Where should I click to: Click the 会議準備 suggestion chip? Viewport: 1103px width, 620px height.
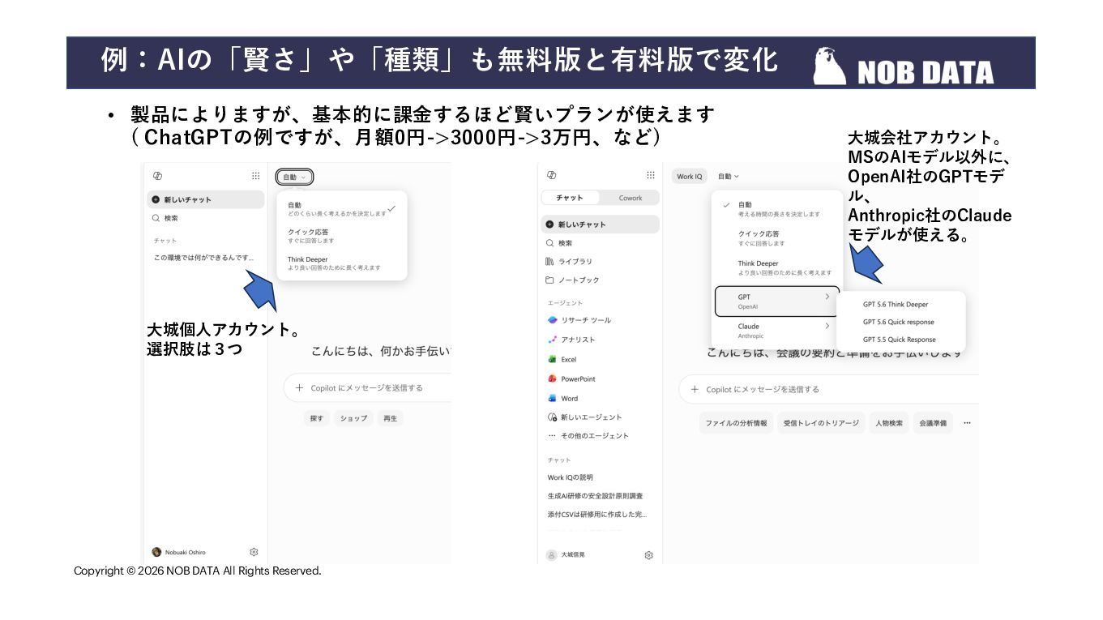[933, 423]
